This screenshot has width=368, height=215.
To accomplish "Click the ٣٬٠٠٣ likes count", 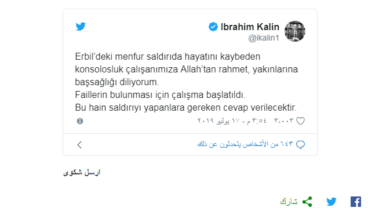I will coord(284,121).
